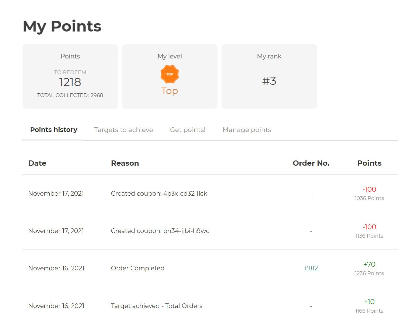Click the orange Top level badge icon
Image resolution: width=420 pixels, height=316 pixels.
[170, 74]
